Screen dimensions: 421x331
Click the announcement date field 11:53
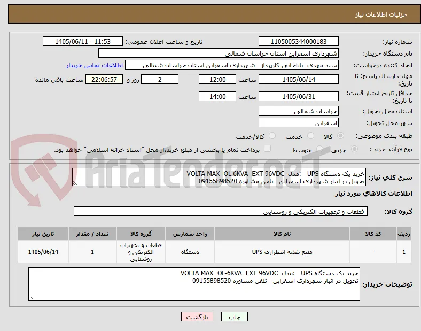(83, 41)
